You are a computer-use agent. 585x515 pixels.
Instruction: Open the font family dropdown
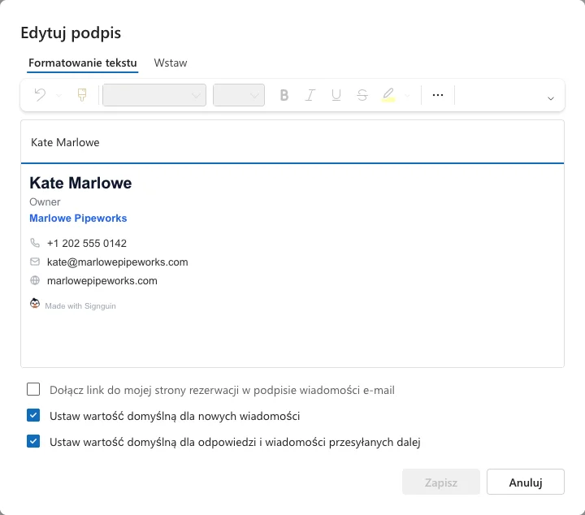tap(154, 95)
